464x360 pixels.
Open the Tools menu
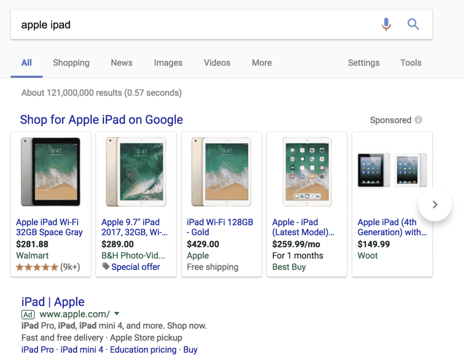411,63
